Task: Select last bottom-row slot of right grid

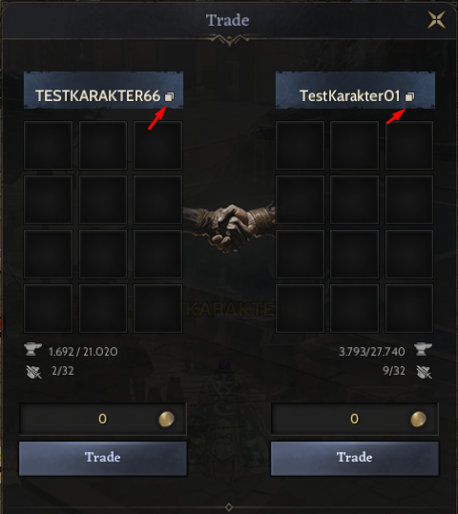Action: pos(409,308)
